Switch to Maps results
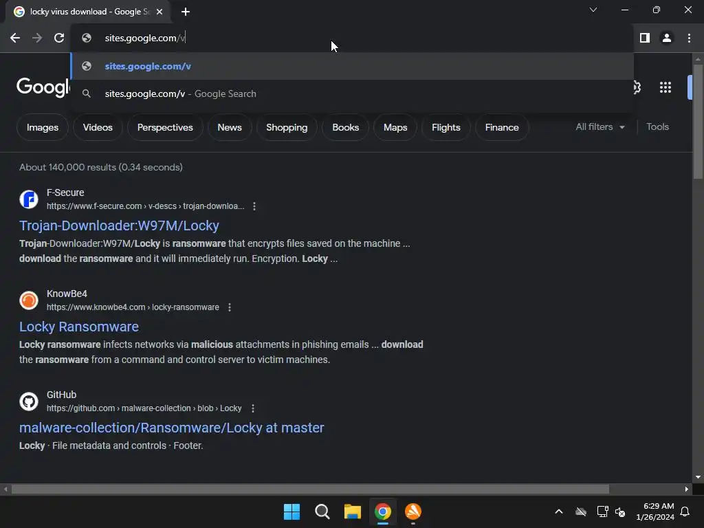Image resolution: width=704 pixels, height=528 pixels. coord(395,127)
